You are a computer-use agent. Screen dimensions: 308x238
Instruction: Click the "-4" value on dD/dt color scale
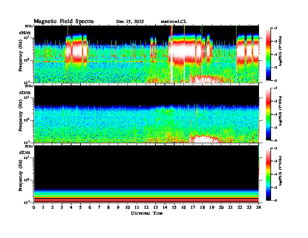pos(275,114)
